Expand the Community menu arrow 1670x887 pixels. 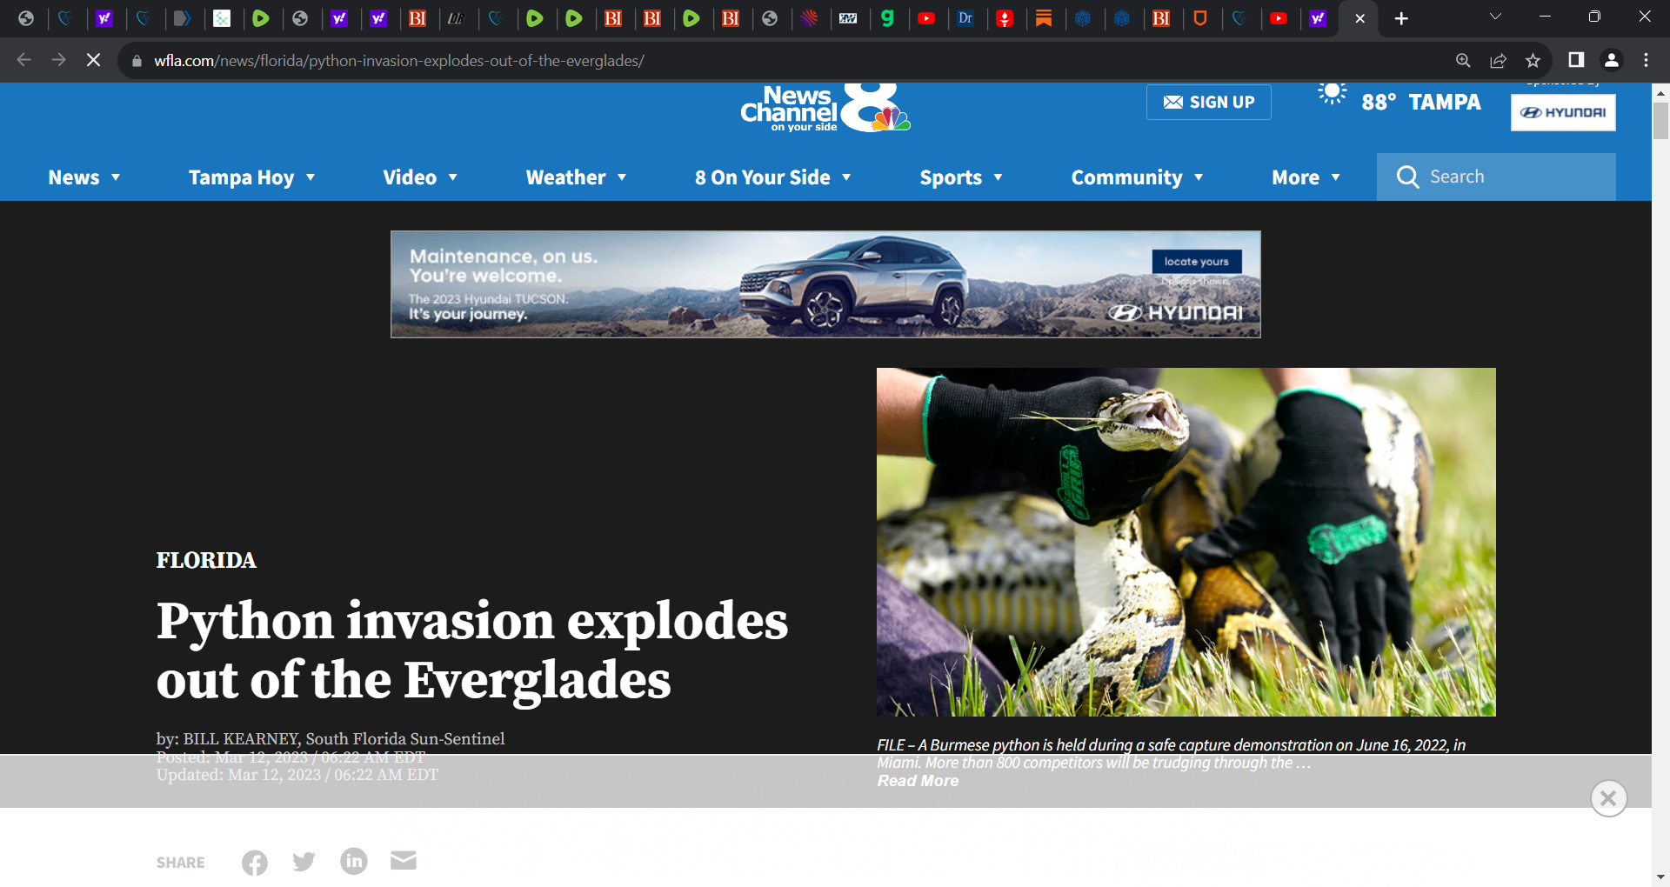click(x=1199, y=177)
